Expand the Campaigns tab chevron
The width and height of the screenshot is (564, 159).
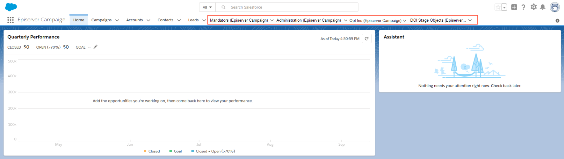(x=117, y=20)
